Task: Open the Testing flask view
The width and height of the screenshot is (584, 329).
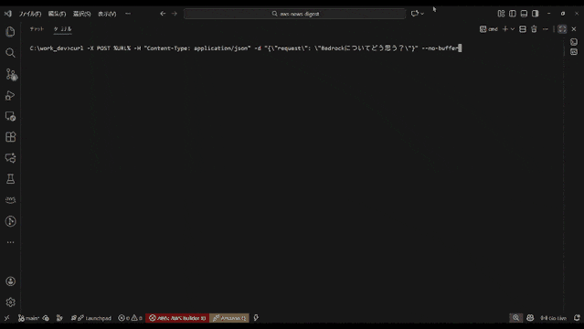Action: pos(10,179)
